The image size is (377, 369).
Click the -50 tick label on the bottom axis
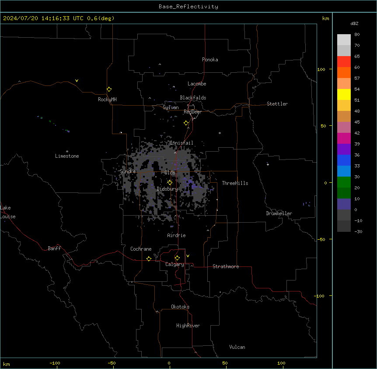(x=112, y=363)
